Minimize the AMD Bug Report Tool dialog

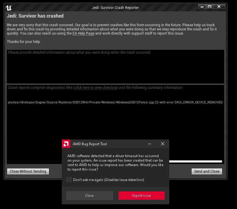(150, 144)
